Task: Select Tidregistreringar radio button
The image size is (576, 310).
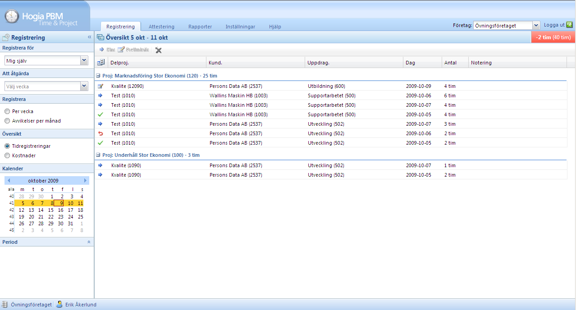Action: coord(7,146)
